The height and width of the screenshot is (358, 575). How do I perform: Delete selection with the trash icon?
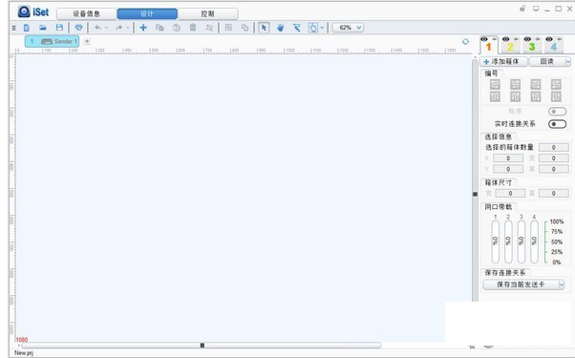click(193, 28)
